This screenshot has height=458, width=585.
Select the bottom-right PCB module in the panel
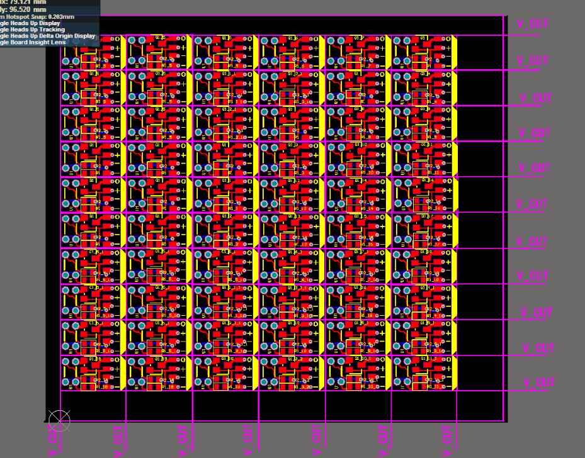[x=424, y=373]
